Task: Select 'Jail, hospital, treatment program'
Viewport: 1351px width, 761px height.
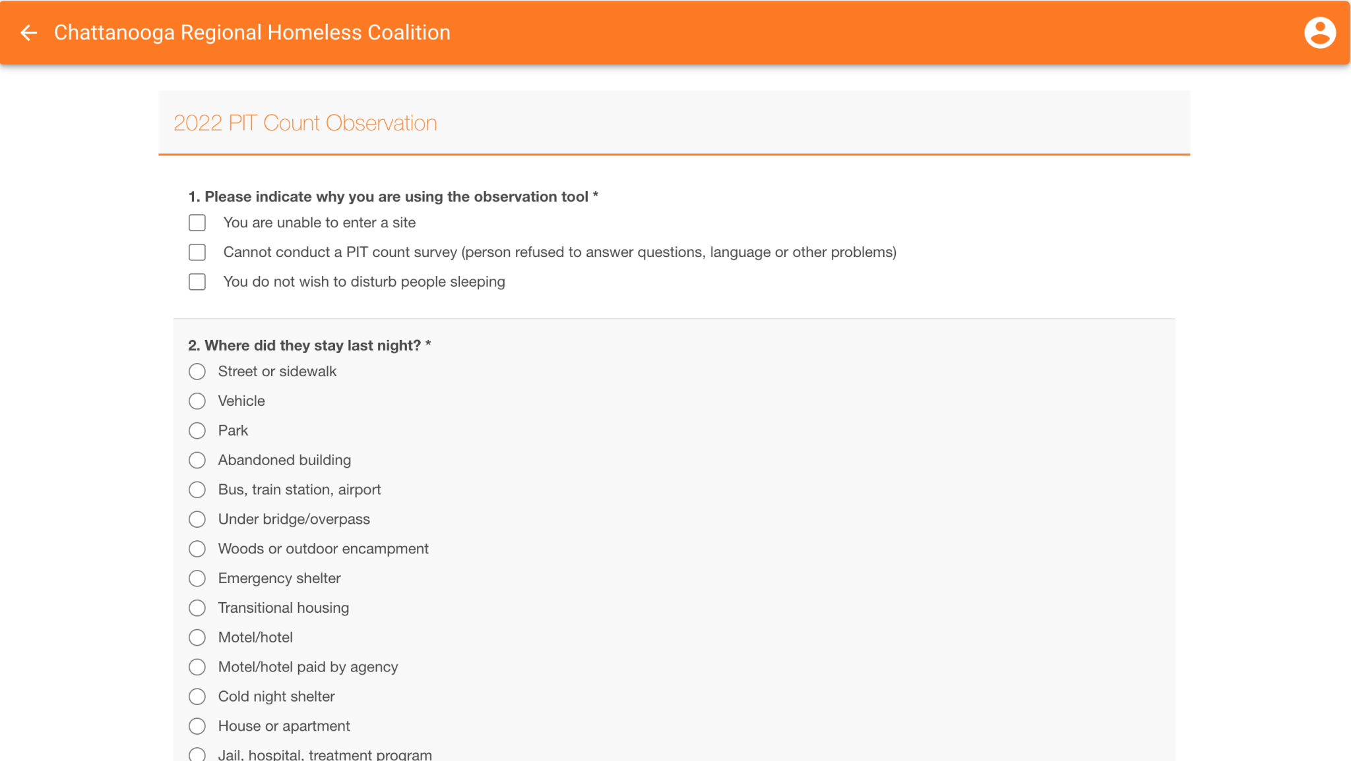Action: tap(197, 754)
